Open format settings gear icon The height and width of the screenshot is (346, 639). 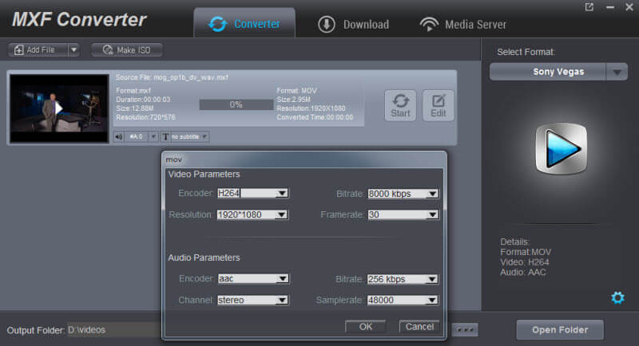617,297
